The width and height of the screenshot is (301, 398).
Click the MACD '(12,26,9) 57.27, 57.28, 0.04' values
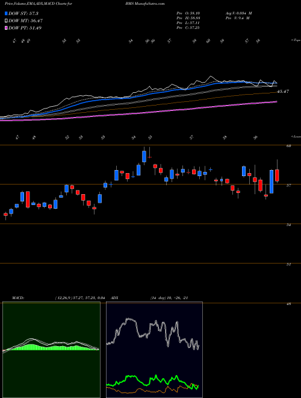click(80, 298)
